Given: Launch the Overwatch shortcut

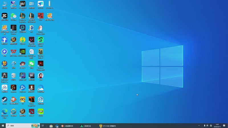Looking at the screenshot, I should pos(13,113).
